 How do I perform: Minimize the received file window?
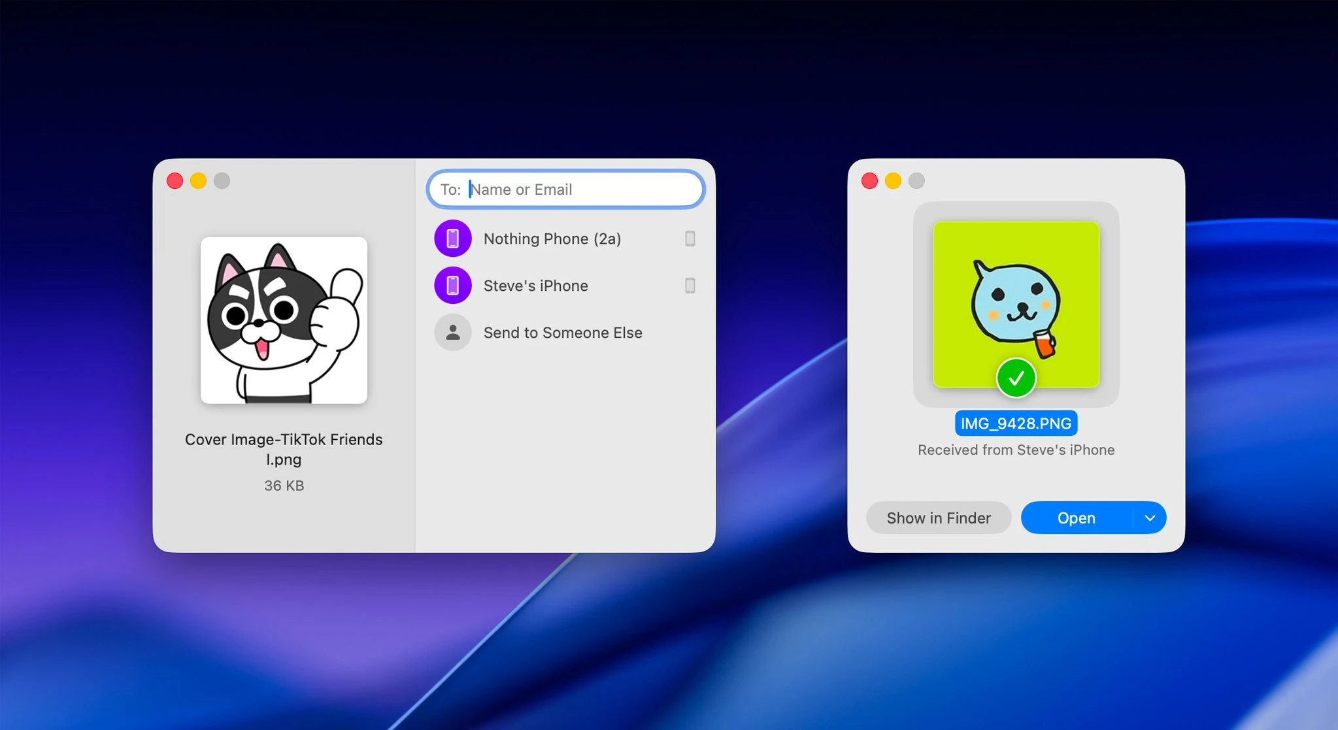(893, 181)
